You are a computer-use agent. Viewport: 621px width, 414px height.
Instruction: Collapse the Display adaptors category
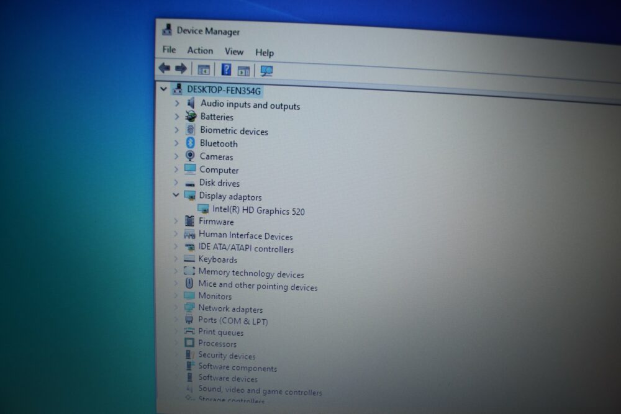coord(176,195)
